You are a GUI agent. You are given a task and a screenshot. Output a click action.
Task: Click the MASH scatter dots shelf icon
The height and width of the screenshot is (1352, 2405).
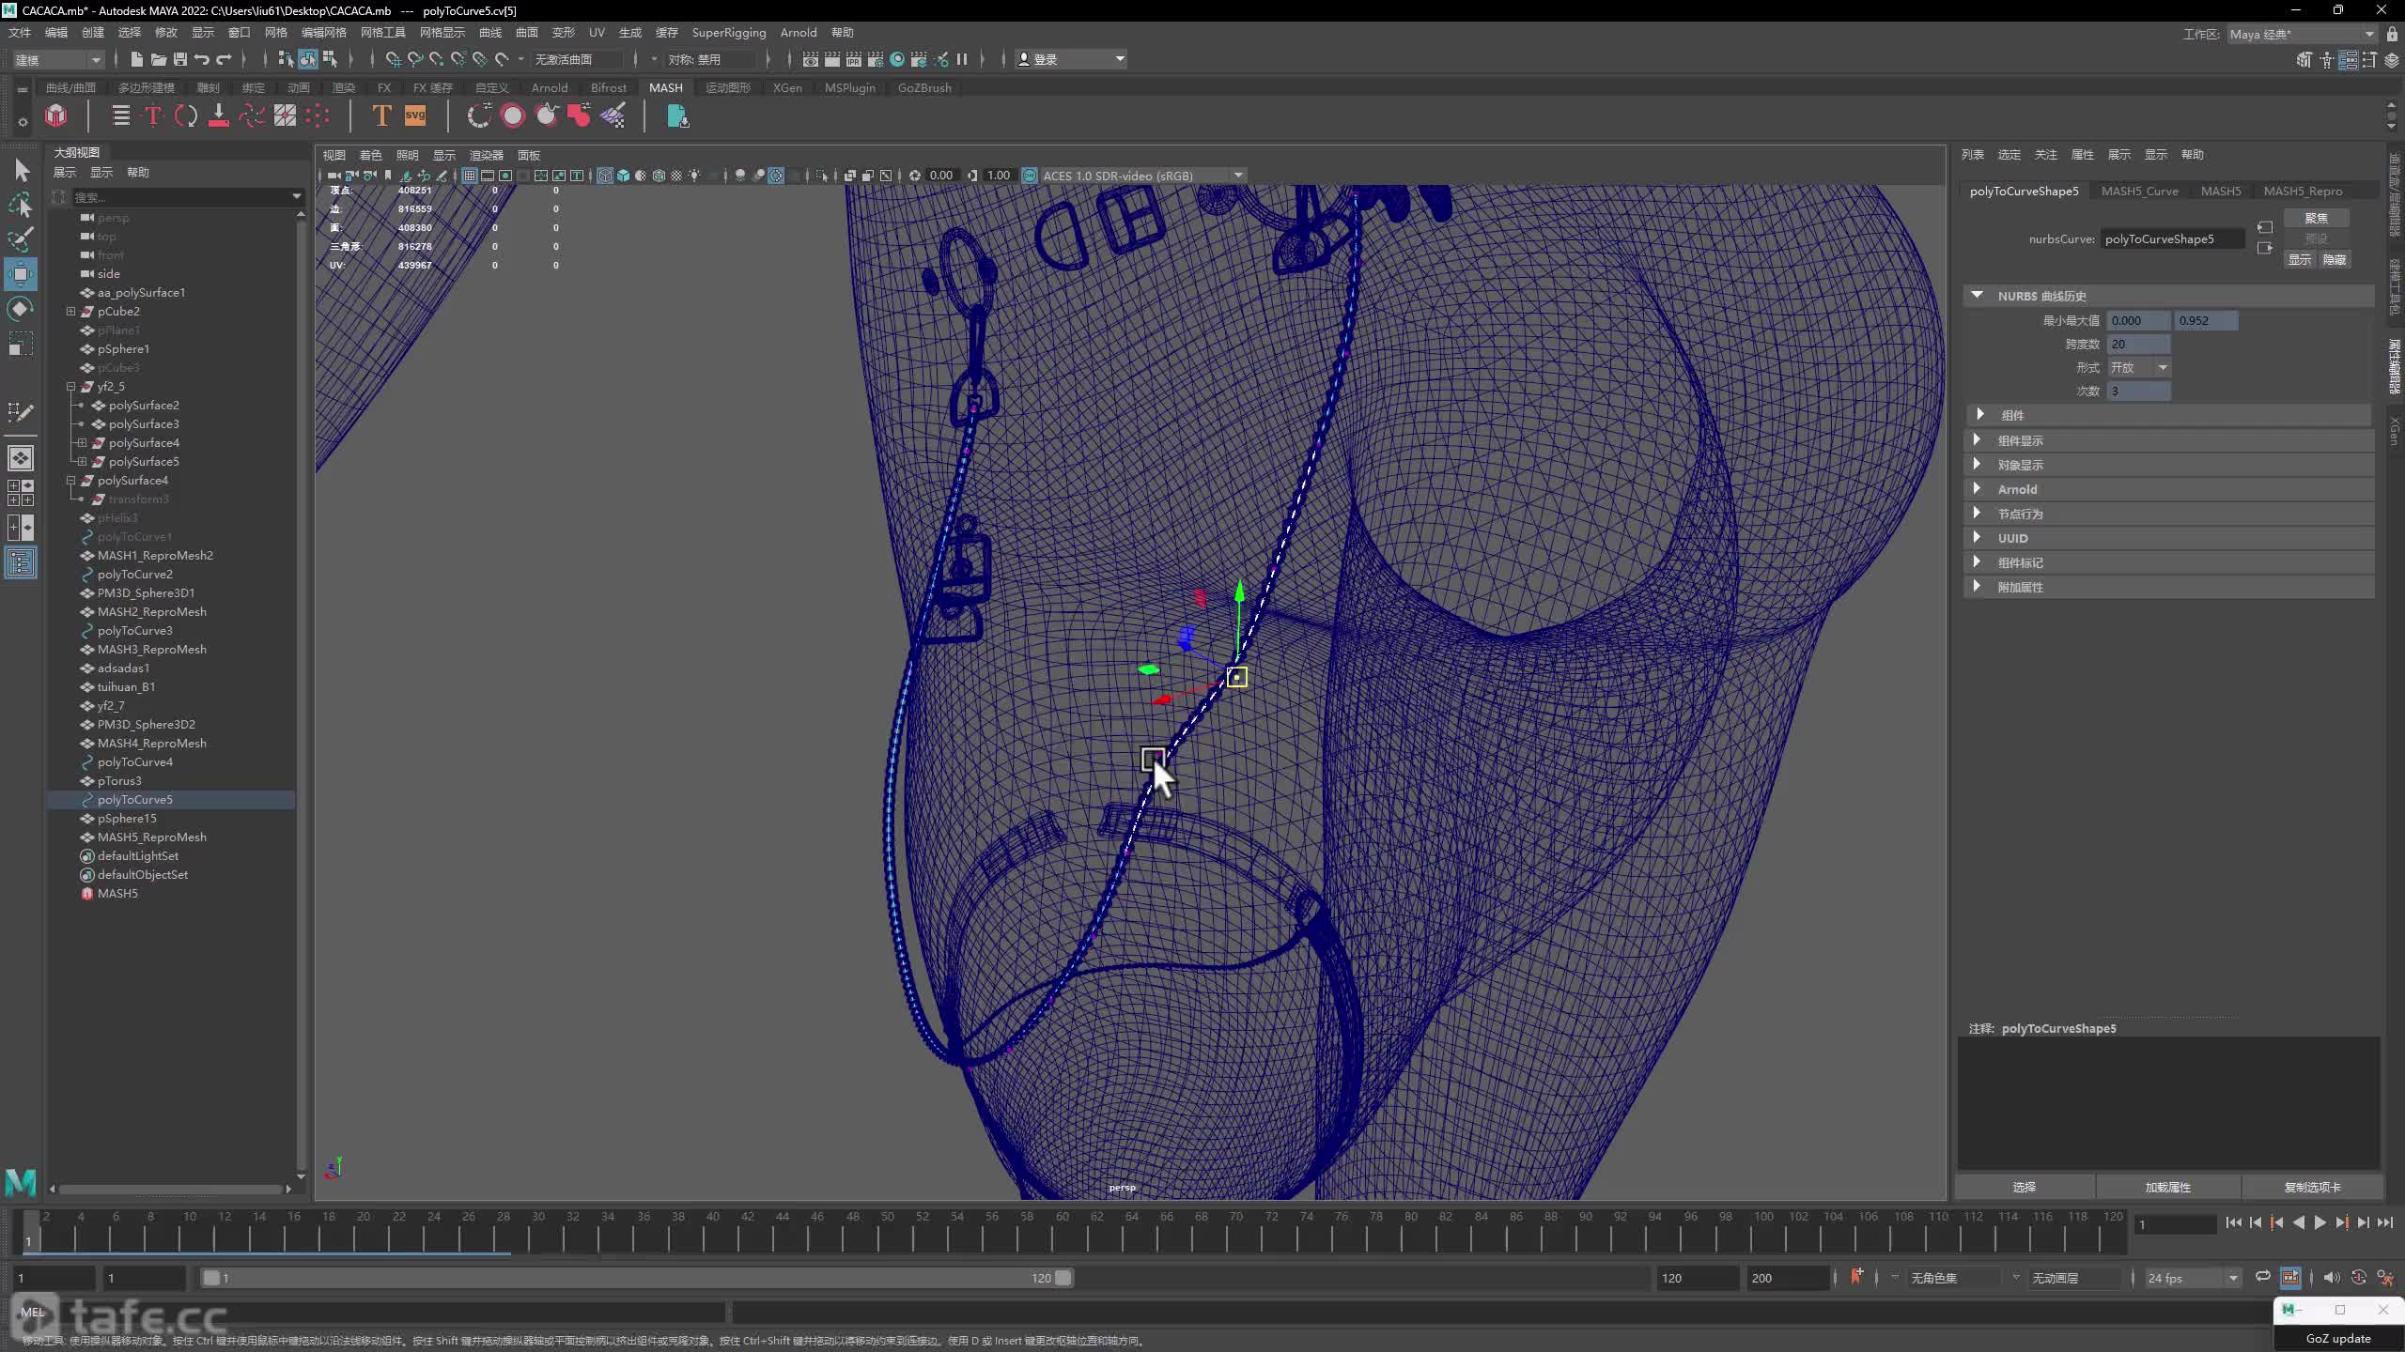[x=318, y=115]
